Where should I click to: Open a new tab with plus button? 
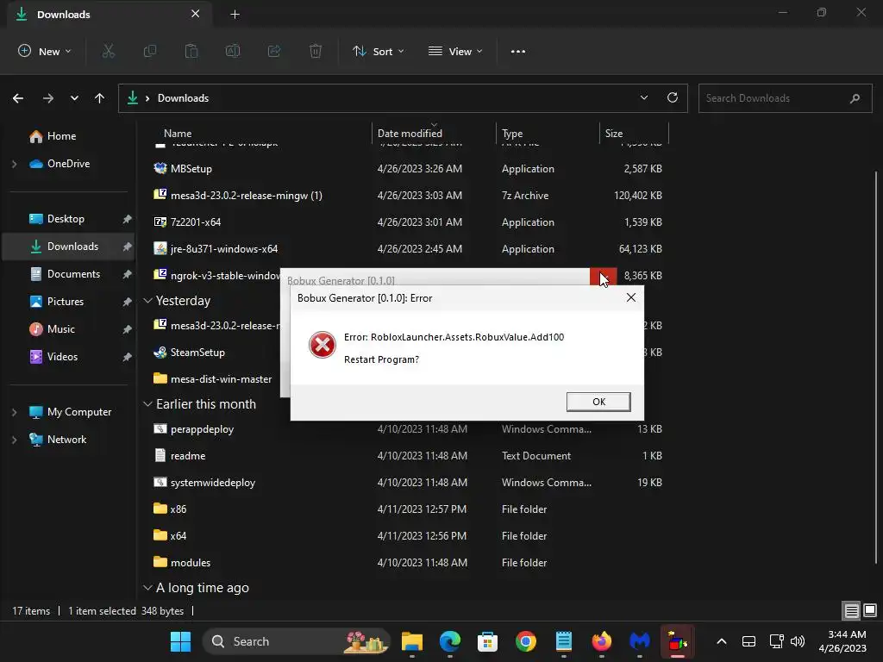pyautogui.click(x=235, y=15)
